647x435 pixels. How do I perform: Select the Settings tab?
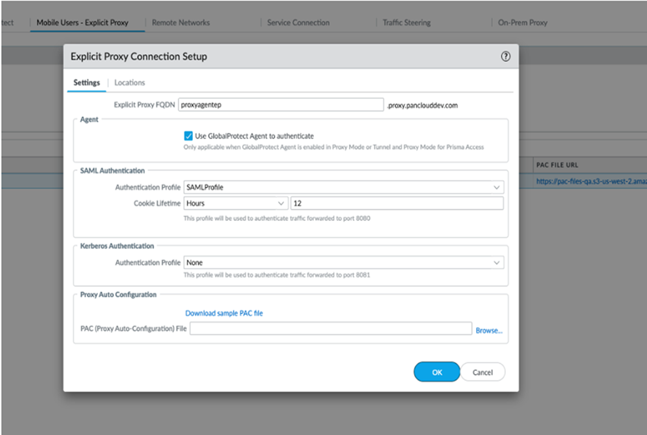87,83
